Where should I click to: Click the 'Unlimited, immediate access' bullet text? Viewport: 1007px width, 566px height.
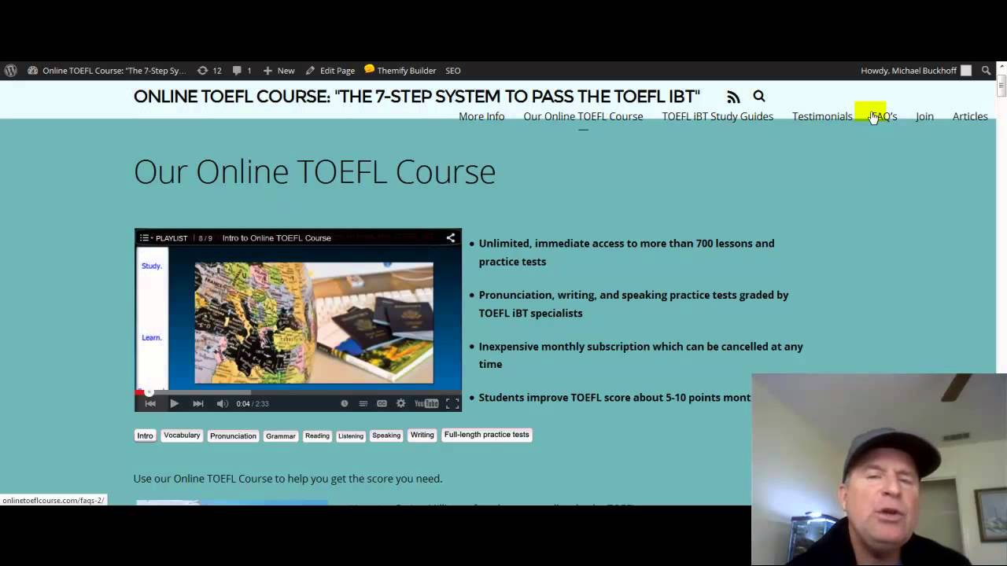coord(626,252)
